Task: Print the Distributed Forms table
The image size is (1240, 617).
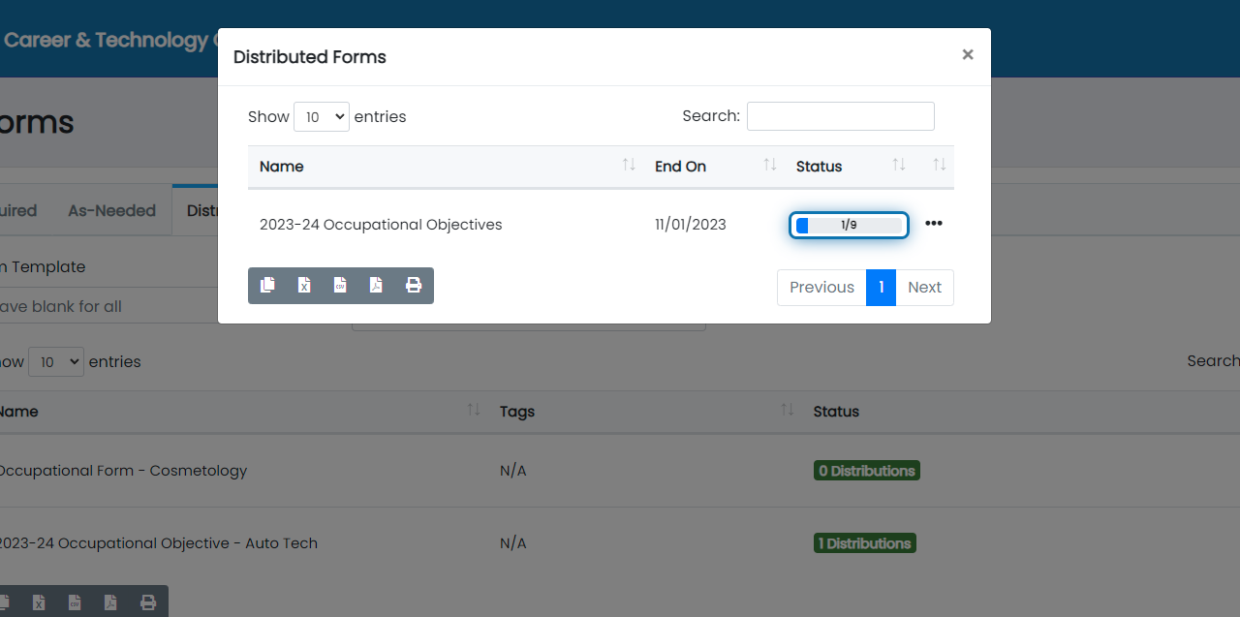Action: (414, 285)
